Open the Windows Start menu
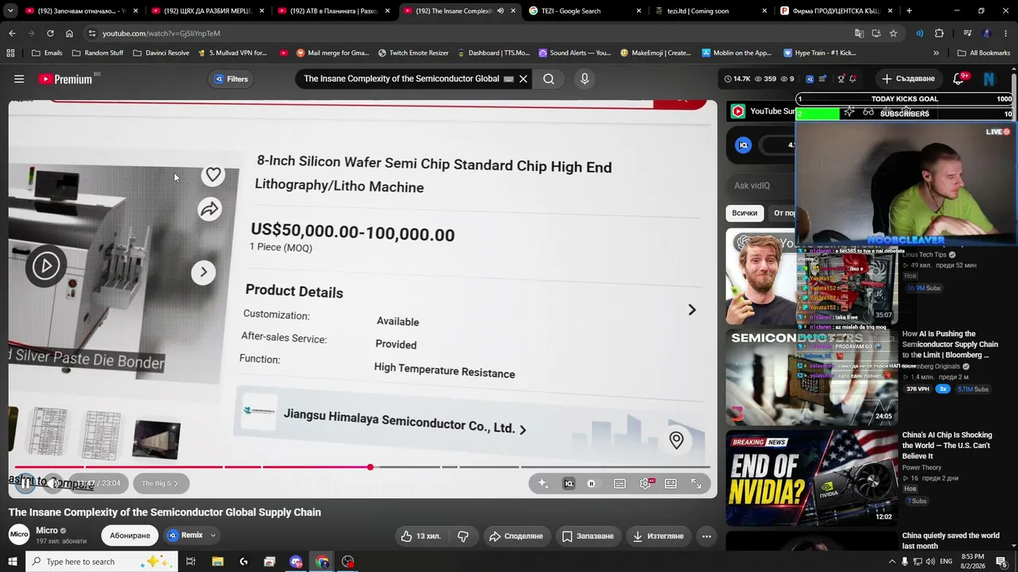 pos(13,562)
